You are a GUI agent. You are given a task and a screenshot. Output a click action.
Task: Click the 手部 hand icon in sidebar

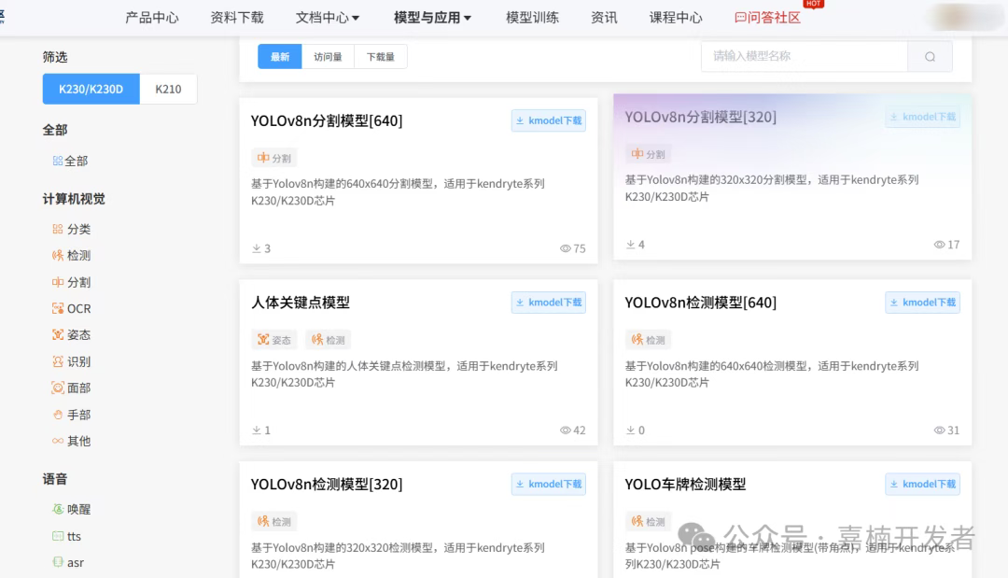(x=58, y=415)
